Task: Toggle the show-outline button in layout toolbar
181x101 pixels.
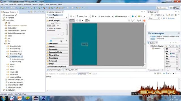Action: point(87,20)
